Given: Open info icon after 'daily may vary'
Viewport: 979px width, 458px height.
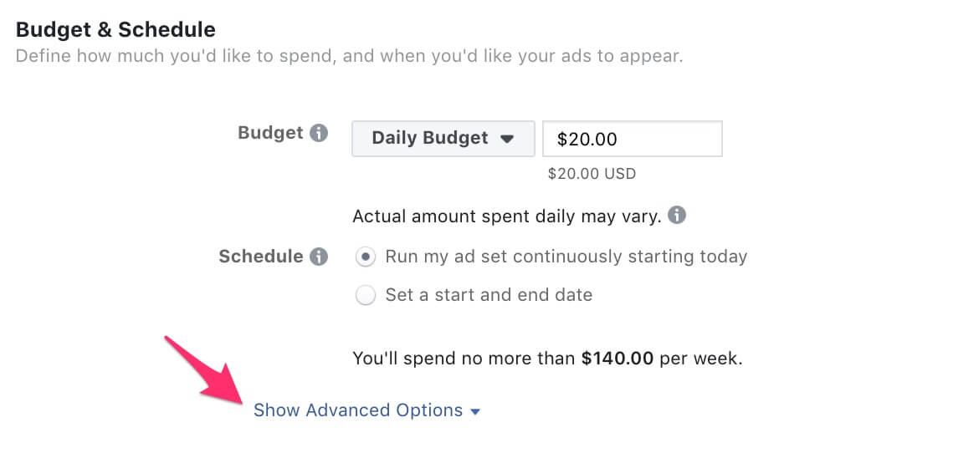Looking at the screenshot, I should click(677, 216).
